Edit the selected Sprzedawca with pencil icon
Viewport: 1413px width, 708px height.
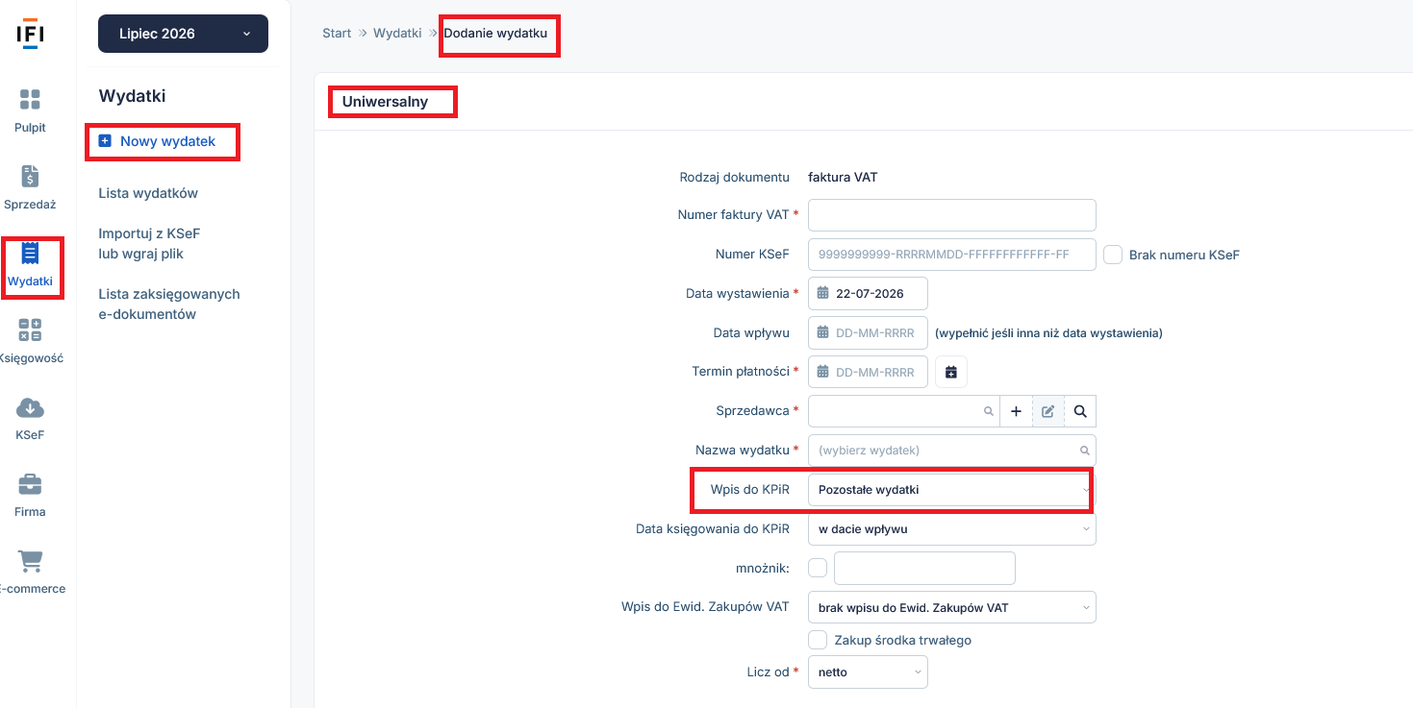tap(1047, 411)
